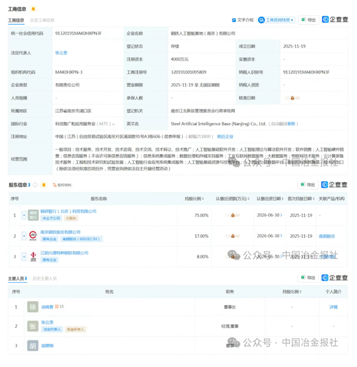Click the bell icon next to 工商信息

pos(33,9)
